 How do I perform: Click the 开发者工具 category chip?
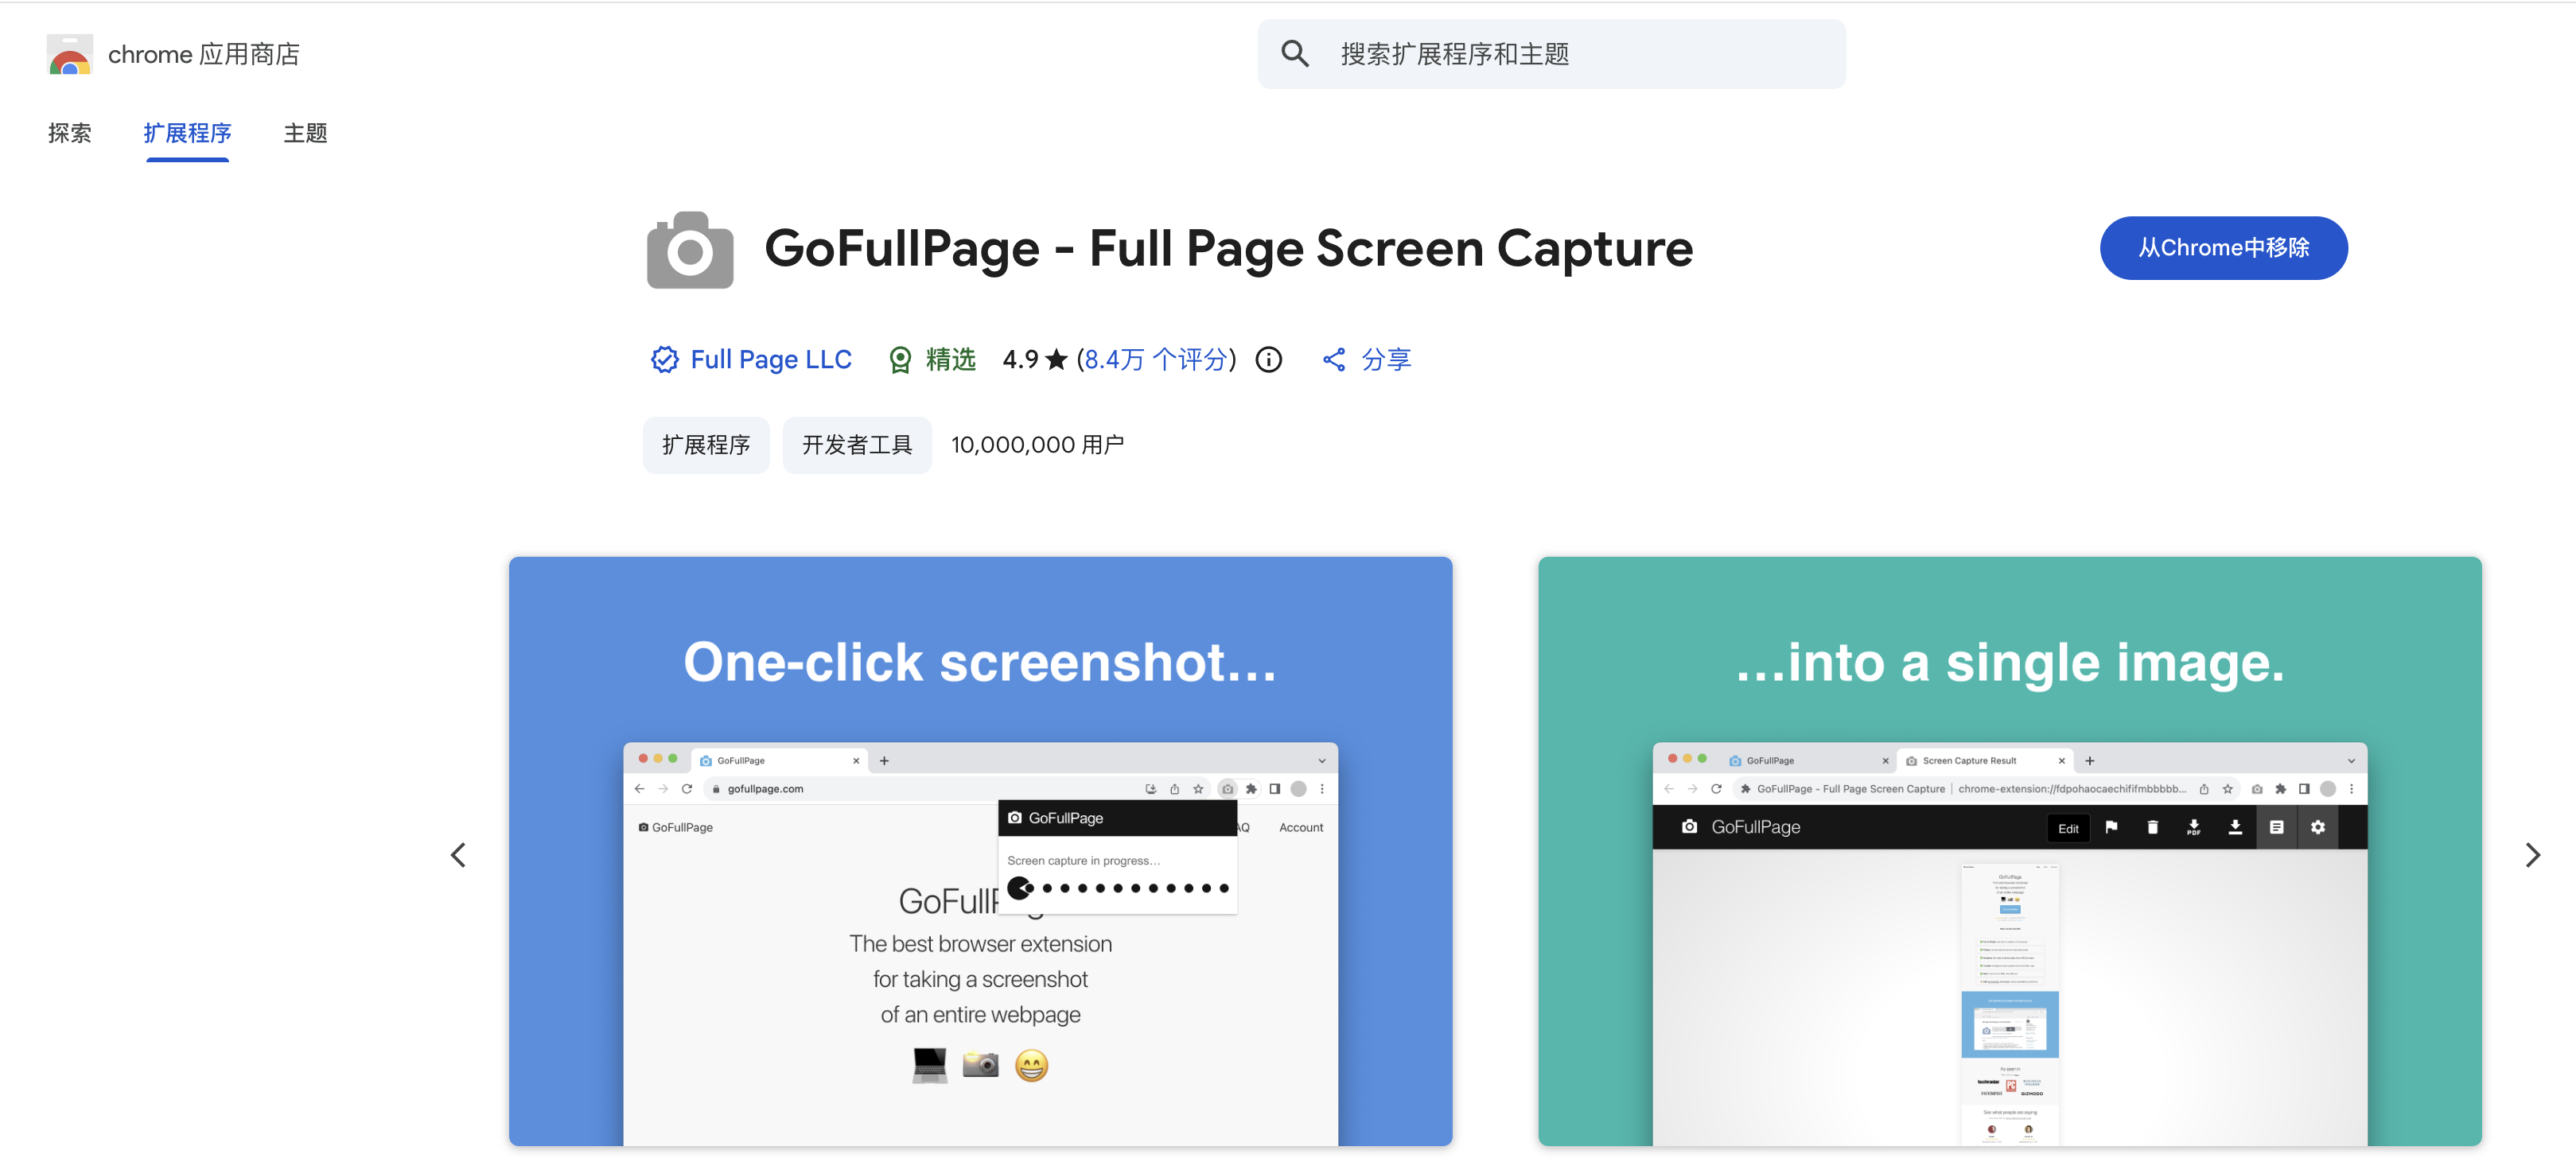tap(856, 445)
